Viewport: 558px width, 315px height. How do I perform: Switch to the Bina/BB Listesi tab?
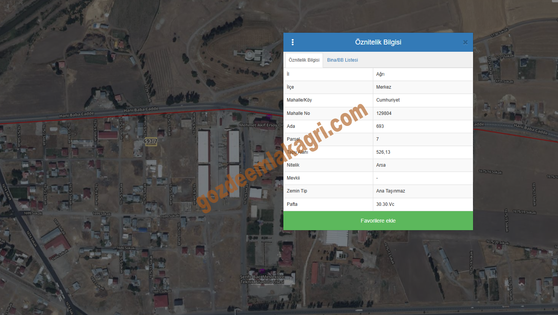point(342,60)
